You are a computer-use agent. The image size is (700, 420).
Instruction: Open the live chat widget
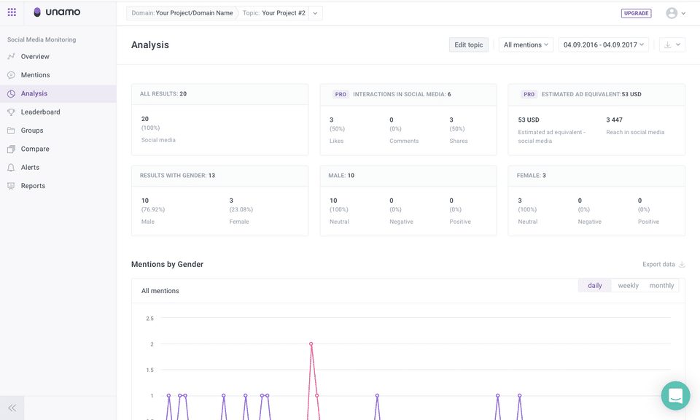[x=675, y=396]
